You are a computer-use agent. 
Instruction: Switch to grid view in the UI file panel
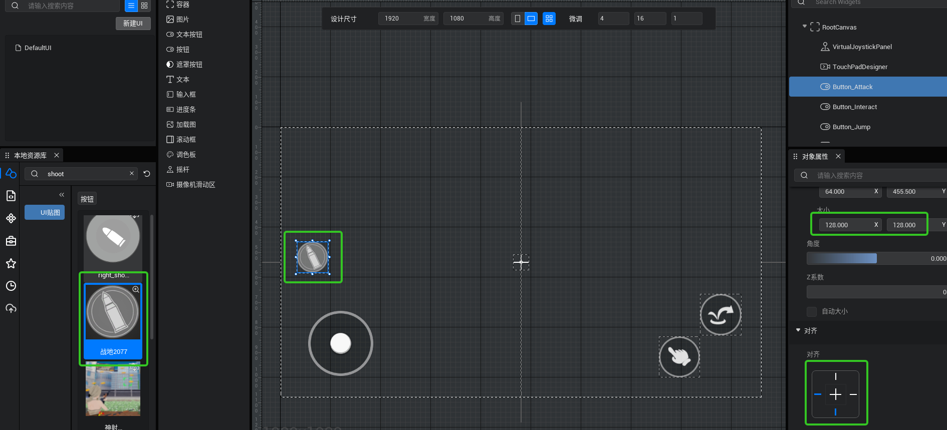coord(144,6)
